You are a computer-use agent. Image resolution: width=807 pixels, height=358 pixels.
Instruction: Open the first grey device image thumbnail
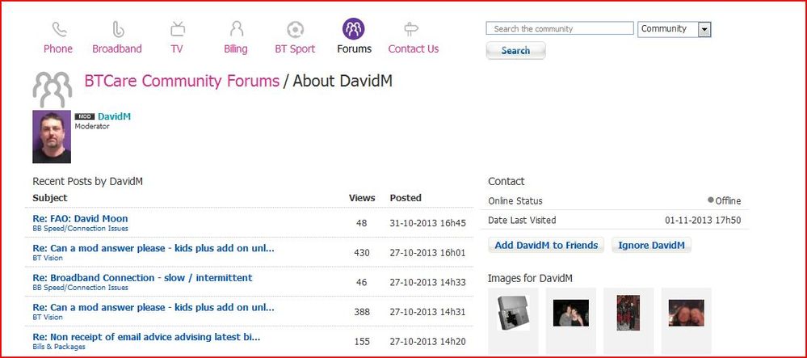coord(513,314)
